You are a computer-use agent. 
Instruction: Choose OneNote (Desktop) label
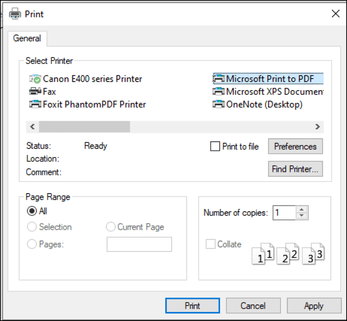[x=264, y=104]
